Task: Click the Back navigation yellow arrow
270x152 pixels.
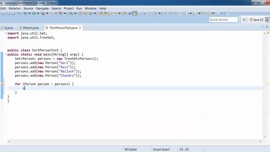Action: [x=209, y=13]
